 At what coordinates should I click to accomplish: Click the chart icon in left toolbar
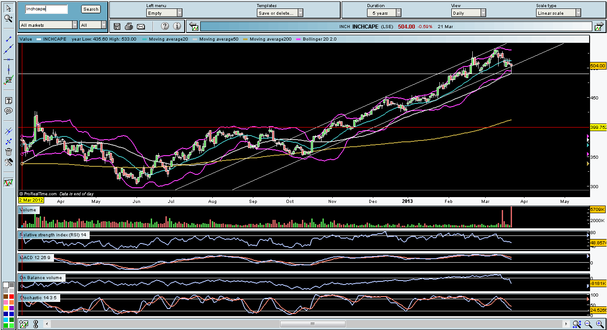point(8,182)
